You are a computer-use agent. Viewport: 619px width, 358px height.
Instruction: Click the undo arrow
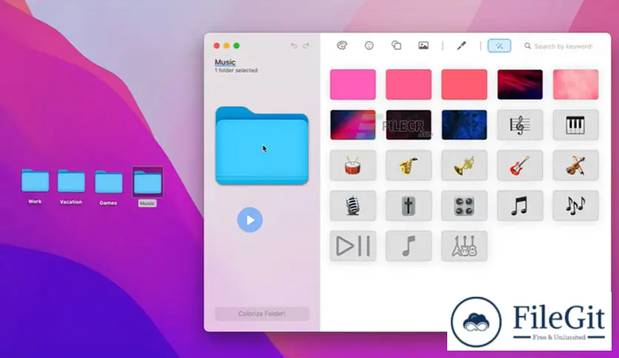[x=294, y=46]
